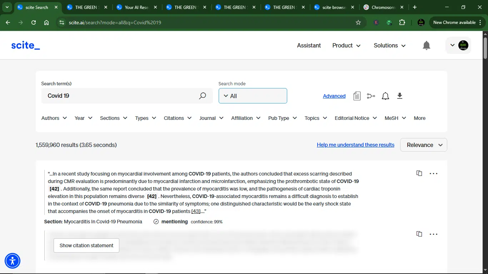Expand the Search mode All dropdown
The image size is (488, 274).
(253, 96)
